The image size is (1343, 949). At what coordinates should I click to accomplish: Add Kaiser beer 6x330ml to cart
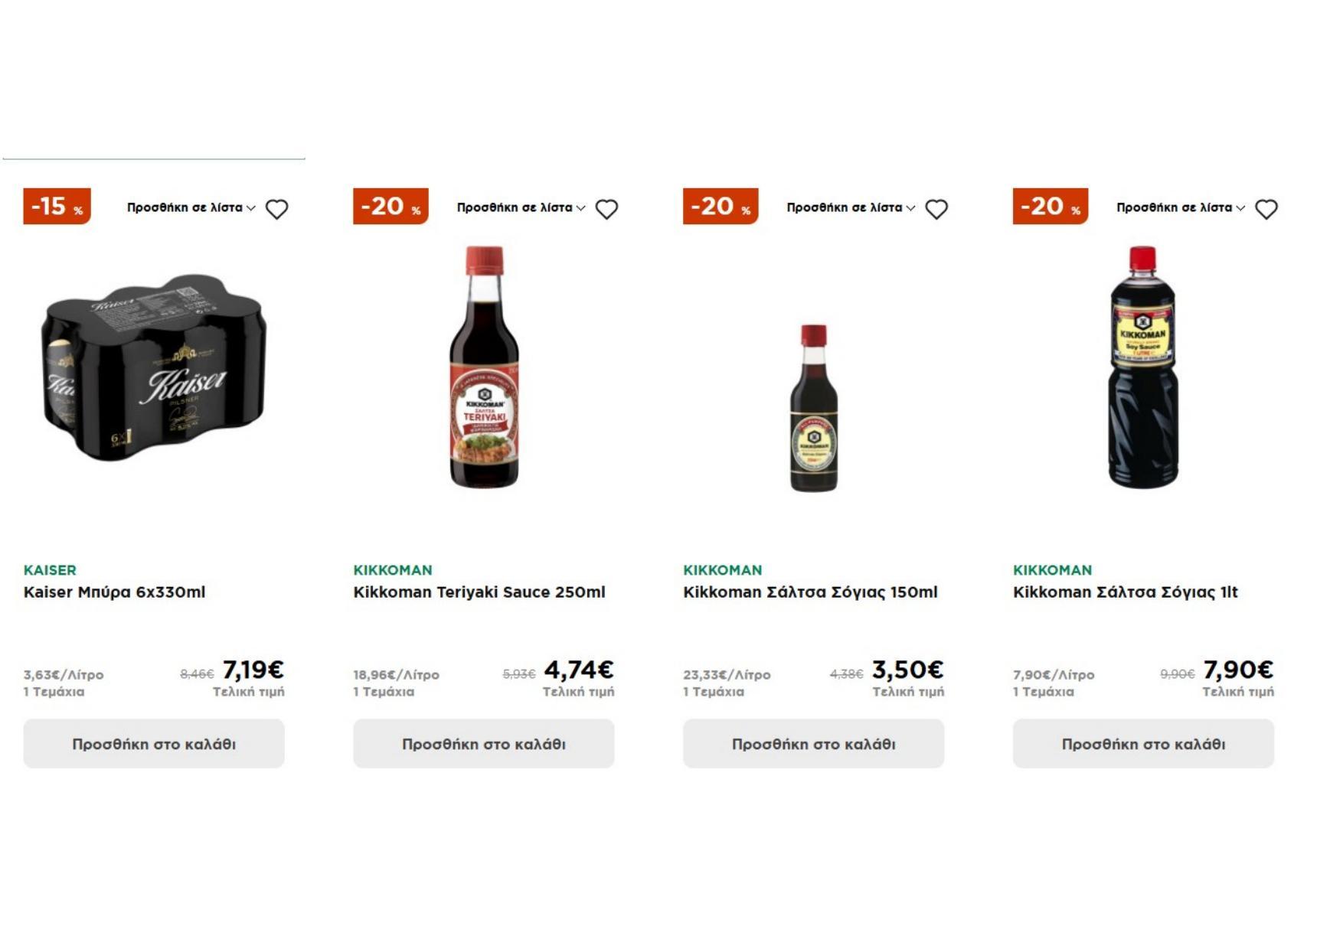tap(154, 743)
